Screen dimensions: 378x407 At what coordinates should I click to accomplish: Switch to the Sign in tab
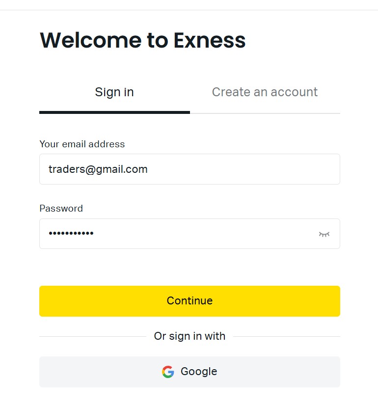click(x=114, y=92)
